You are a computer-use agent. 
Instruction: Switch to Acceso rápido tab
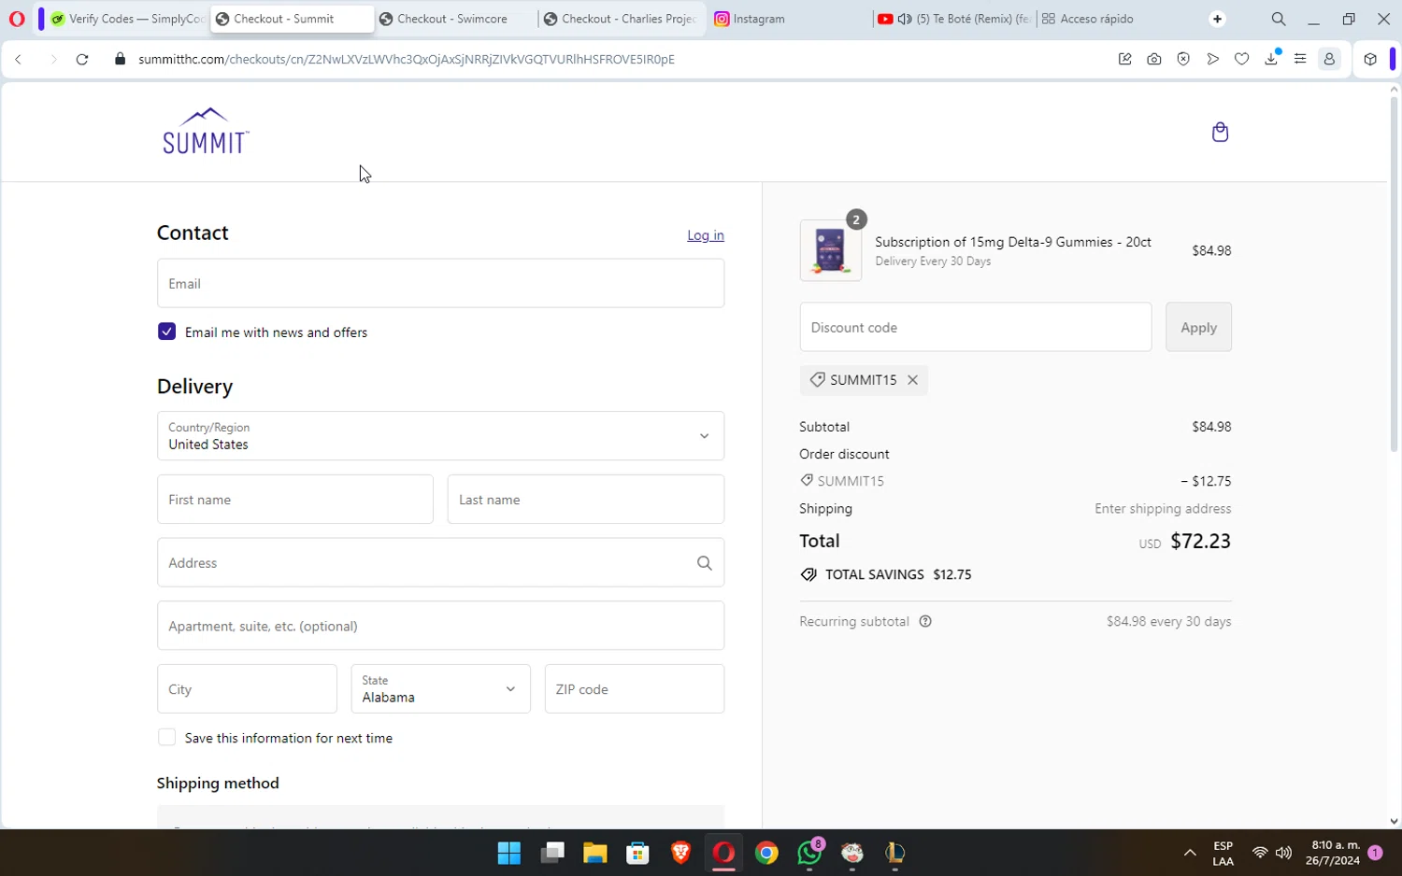click(x=1119, y=19)
